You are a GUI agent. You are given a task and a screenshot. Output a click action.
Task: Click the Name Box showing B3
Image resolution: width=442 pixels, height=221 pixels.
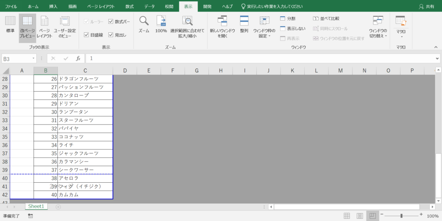16,59
